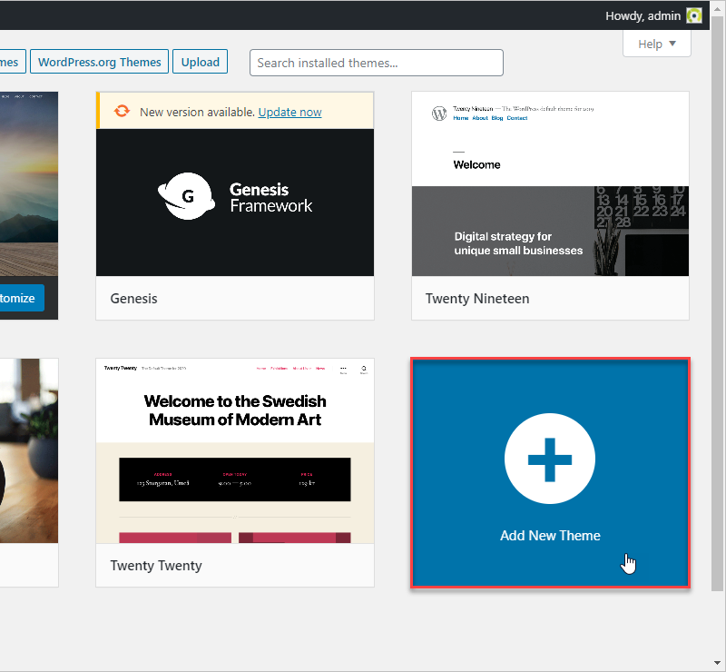
Task: Click the orange update icon on Genesis
Action: coord(122,111)
